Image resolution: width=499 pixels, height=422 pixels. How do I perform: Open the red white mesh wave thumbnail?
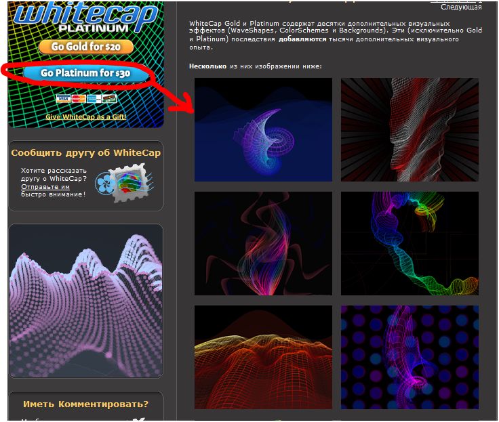pos(410,130)
